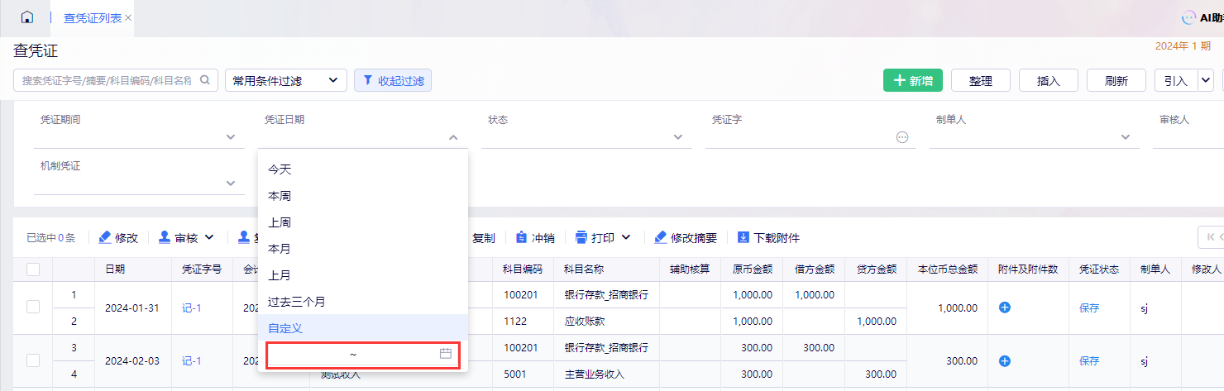Choose 本月 in the date list
Screen dimensions: 1224x391
(x=280, y=249)
